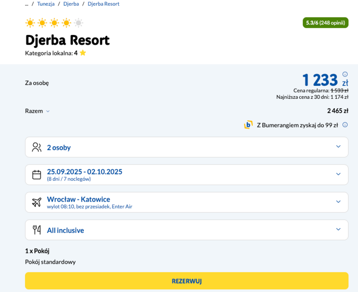Expand the Razem price breakdown chevron

tap(48, 111)
